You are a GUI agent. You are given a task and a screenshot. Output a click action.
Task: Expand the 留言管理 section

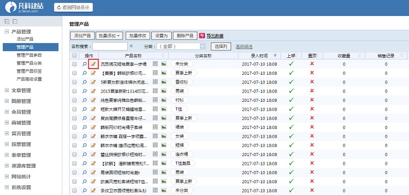(7, 134)
